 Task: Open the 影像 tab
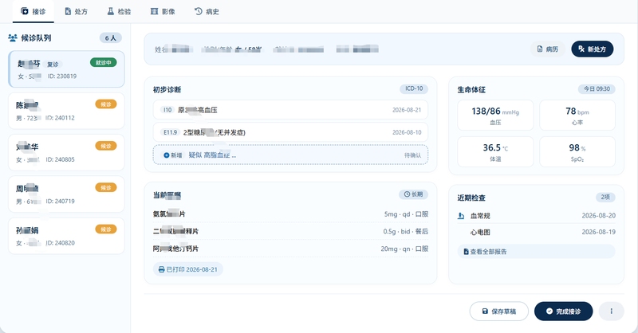[163, 11]
